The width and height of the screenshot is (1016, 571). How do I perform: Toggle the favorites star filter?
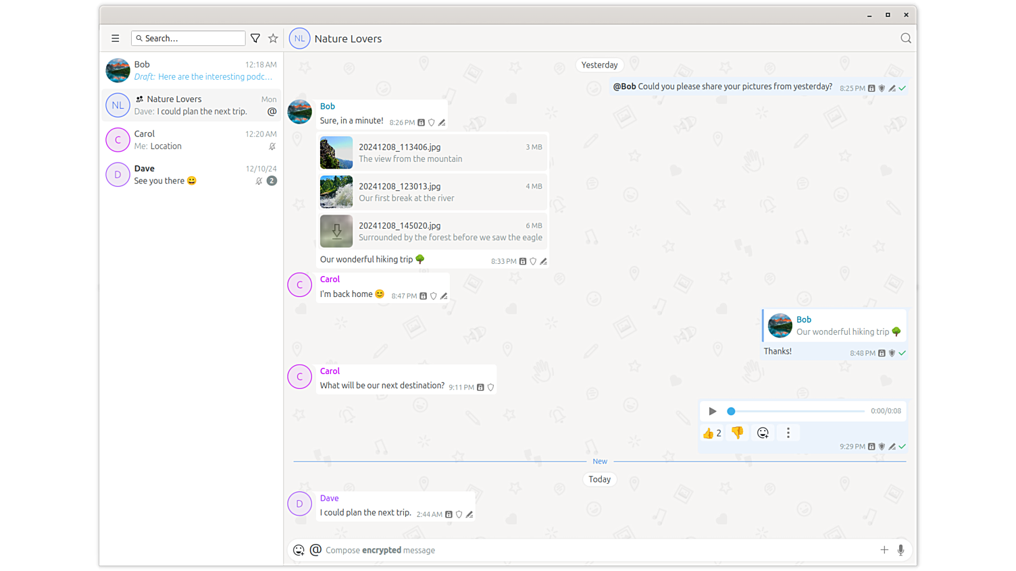[273, 38]
